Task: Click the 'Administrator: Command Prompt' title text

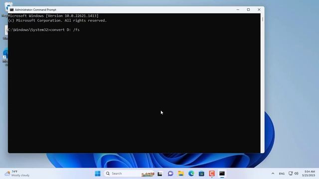Action: (x=35, y=10)
